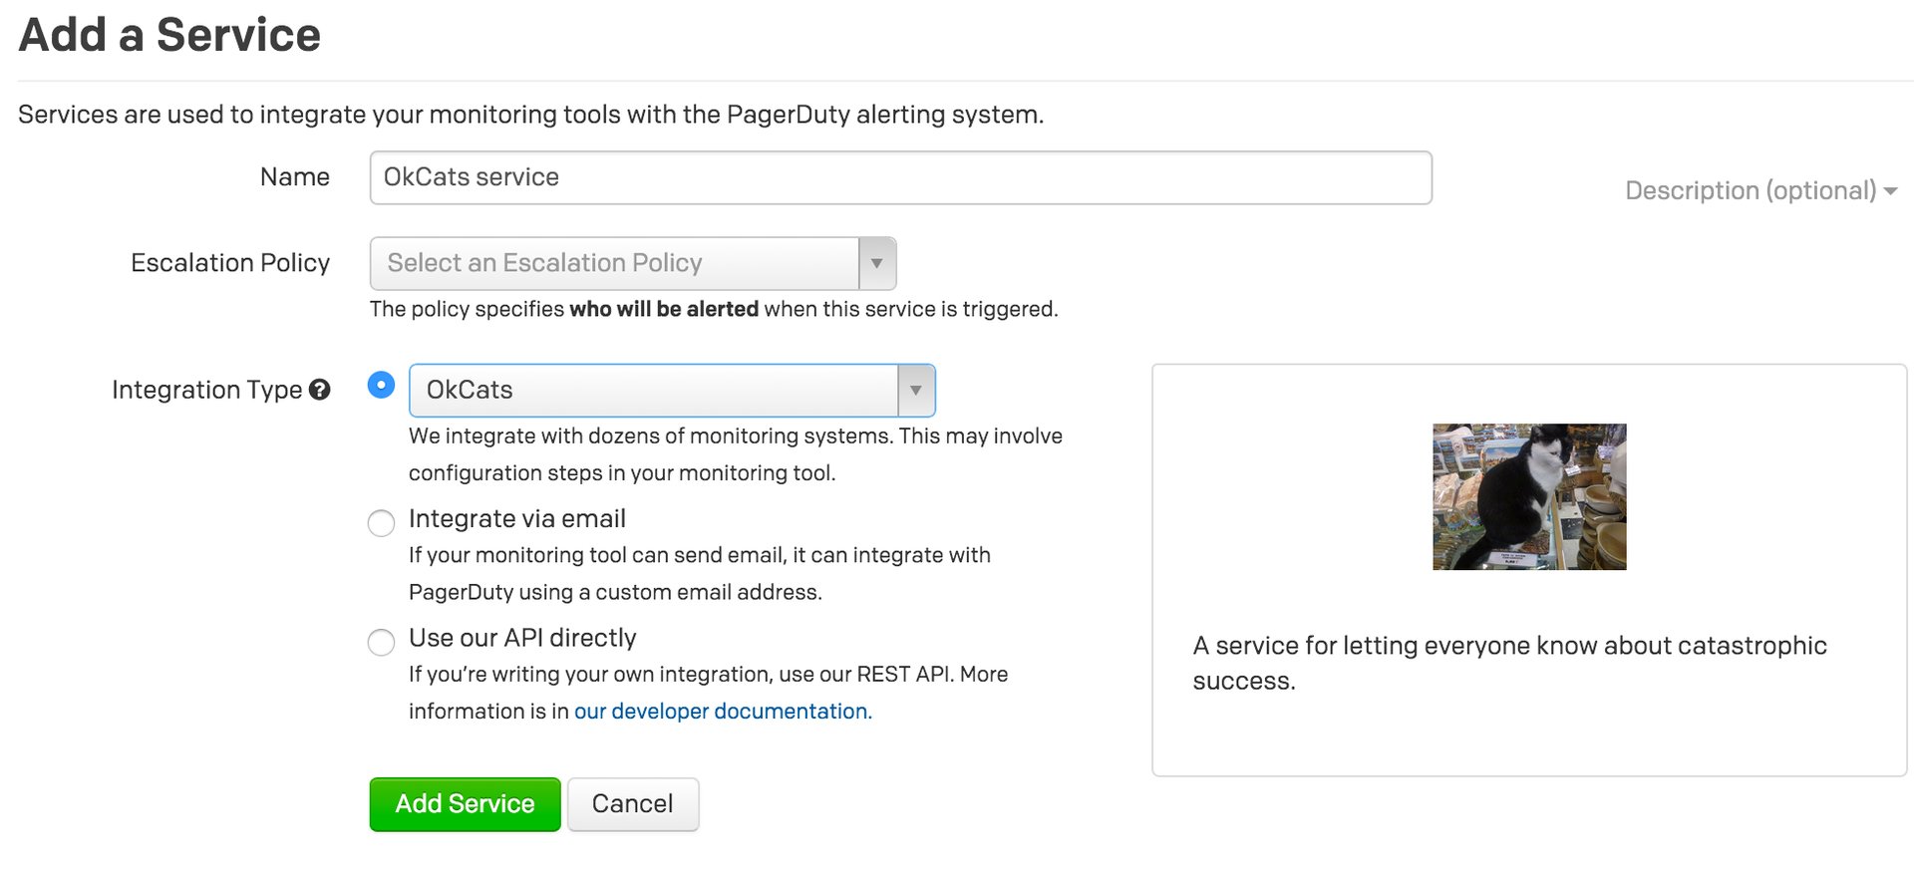Click into the Name input field
Viewport: 1914px width, 869px height.
coord(899,177)
